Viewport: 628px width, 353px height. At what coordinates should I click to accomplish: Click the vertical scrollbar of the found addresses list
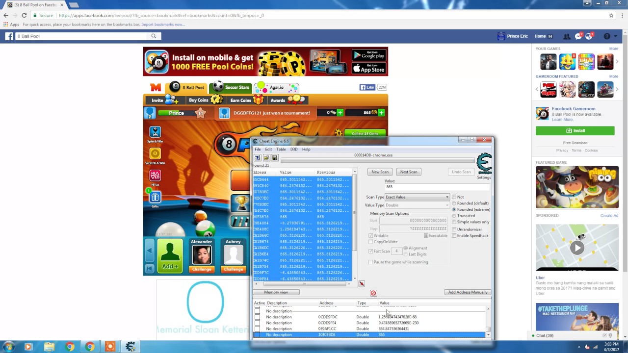point(354,226)
